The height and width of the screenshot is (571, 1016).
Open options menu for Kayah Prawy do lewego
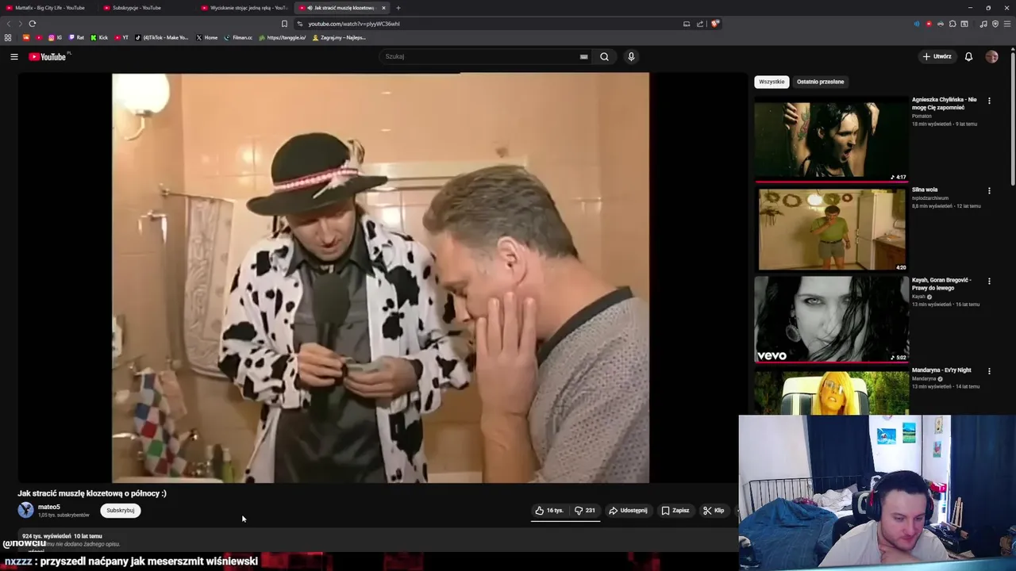pos(989,281)
